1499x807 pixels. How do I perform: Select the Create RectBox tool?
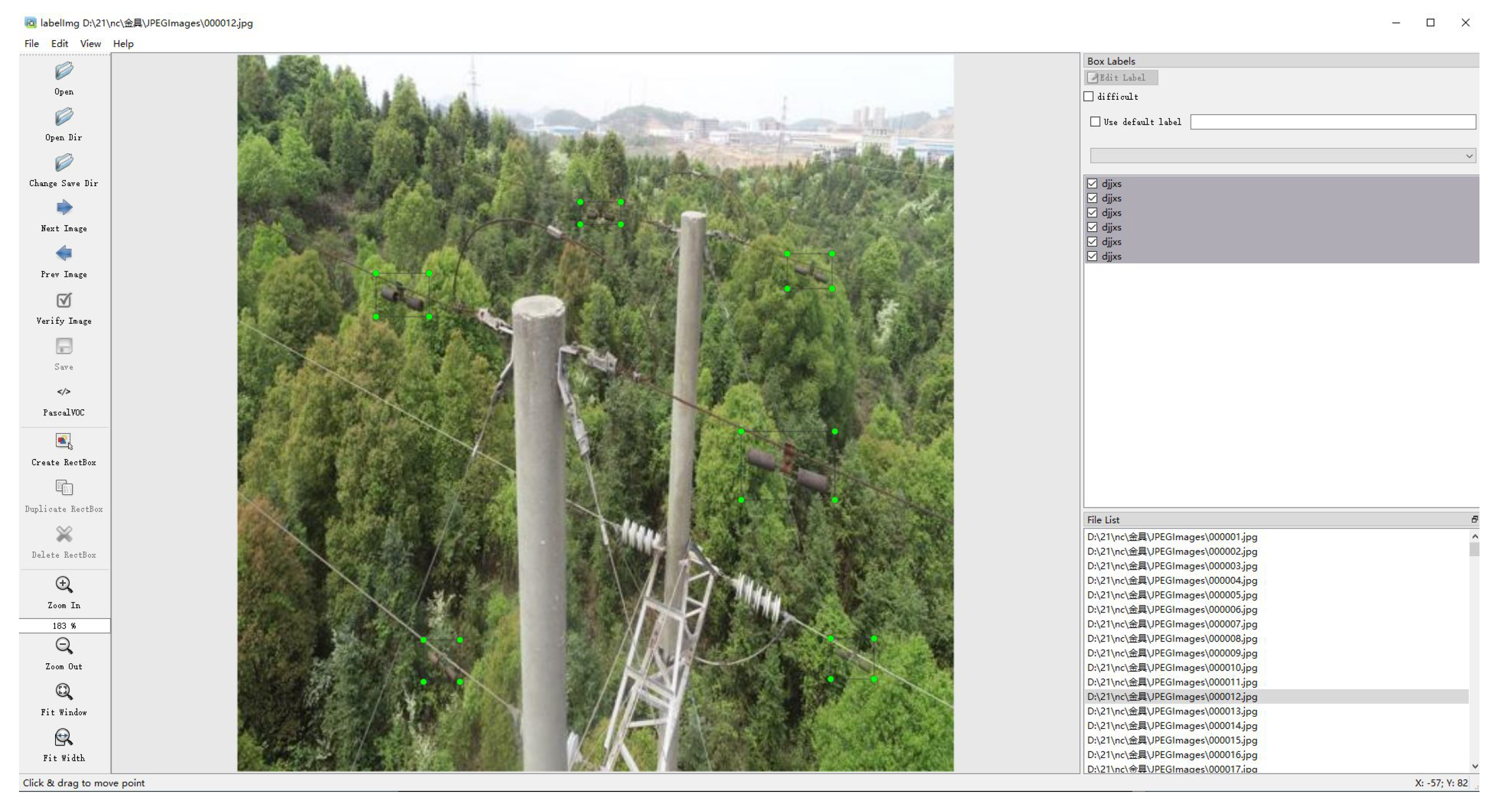(64, 441)
